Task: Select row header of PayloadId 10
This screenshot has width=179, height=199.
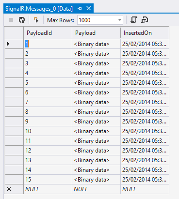Action: (x=14, y=131)
